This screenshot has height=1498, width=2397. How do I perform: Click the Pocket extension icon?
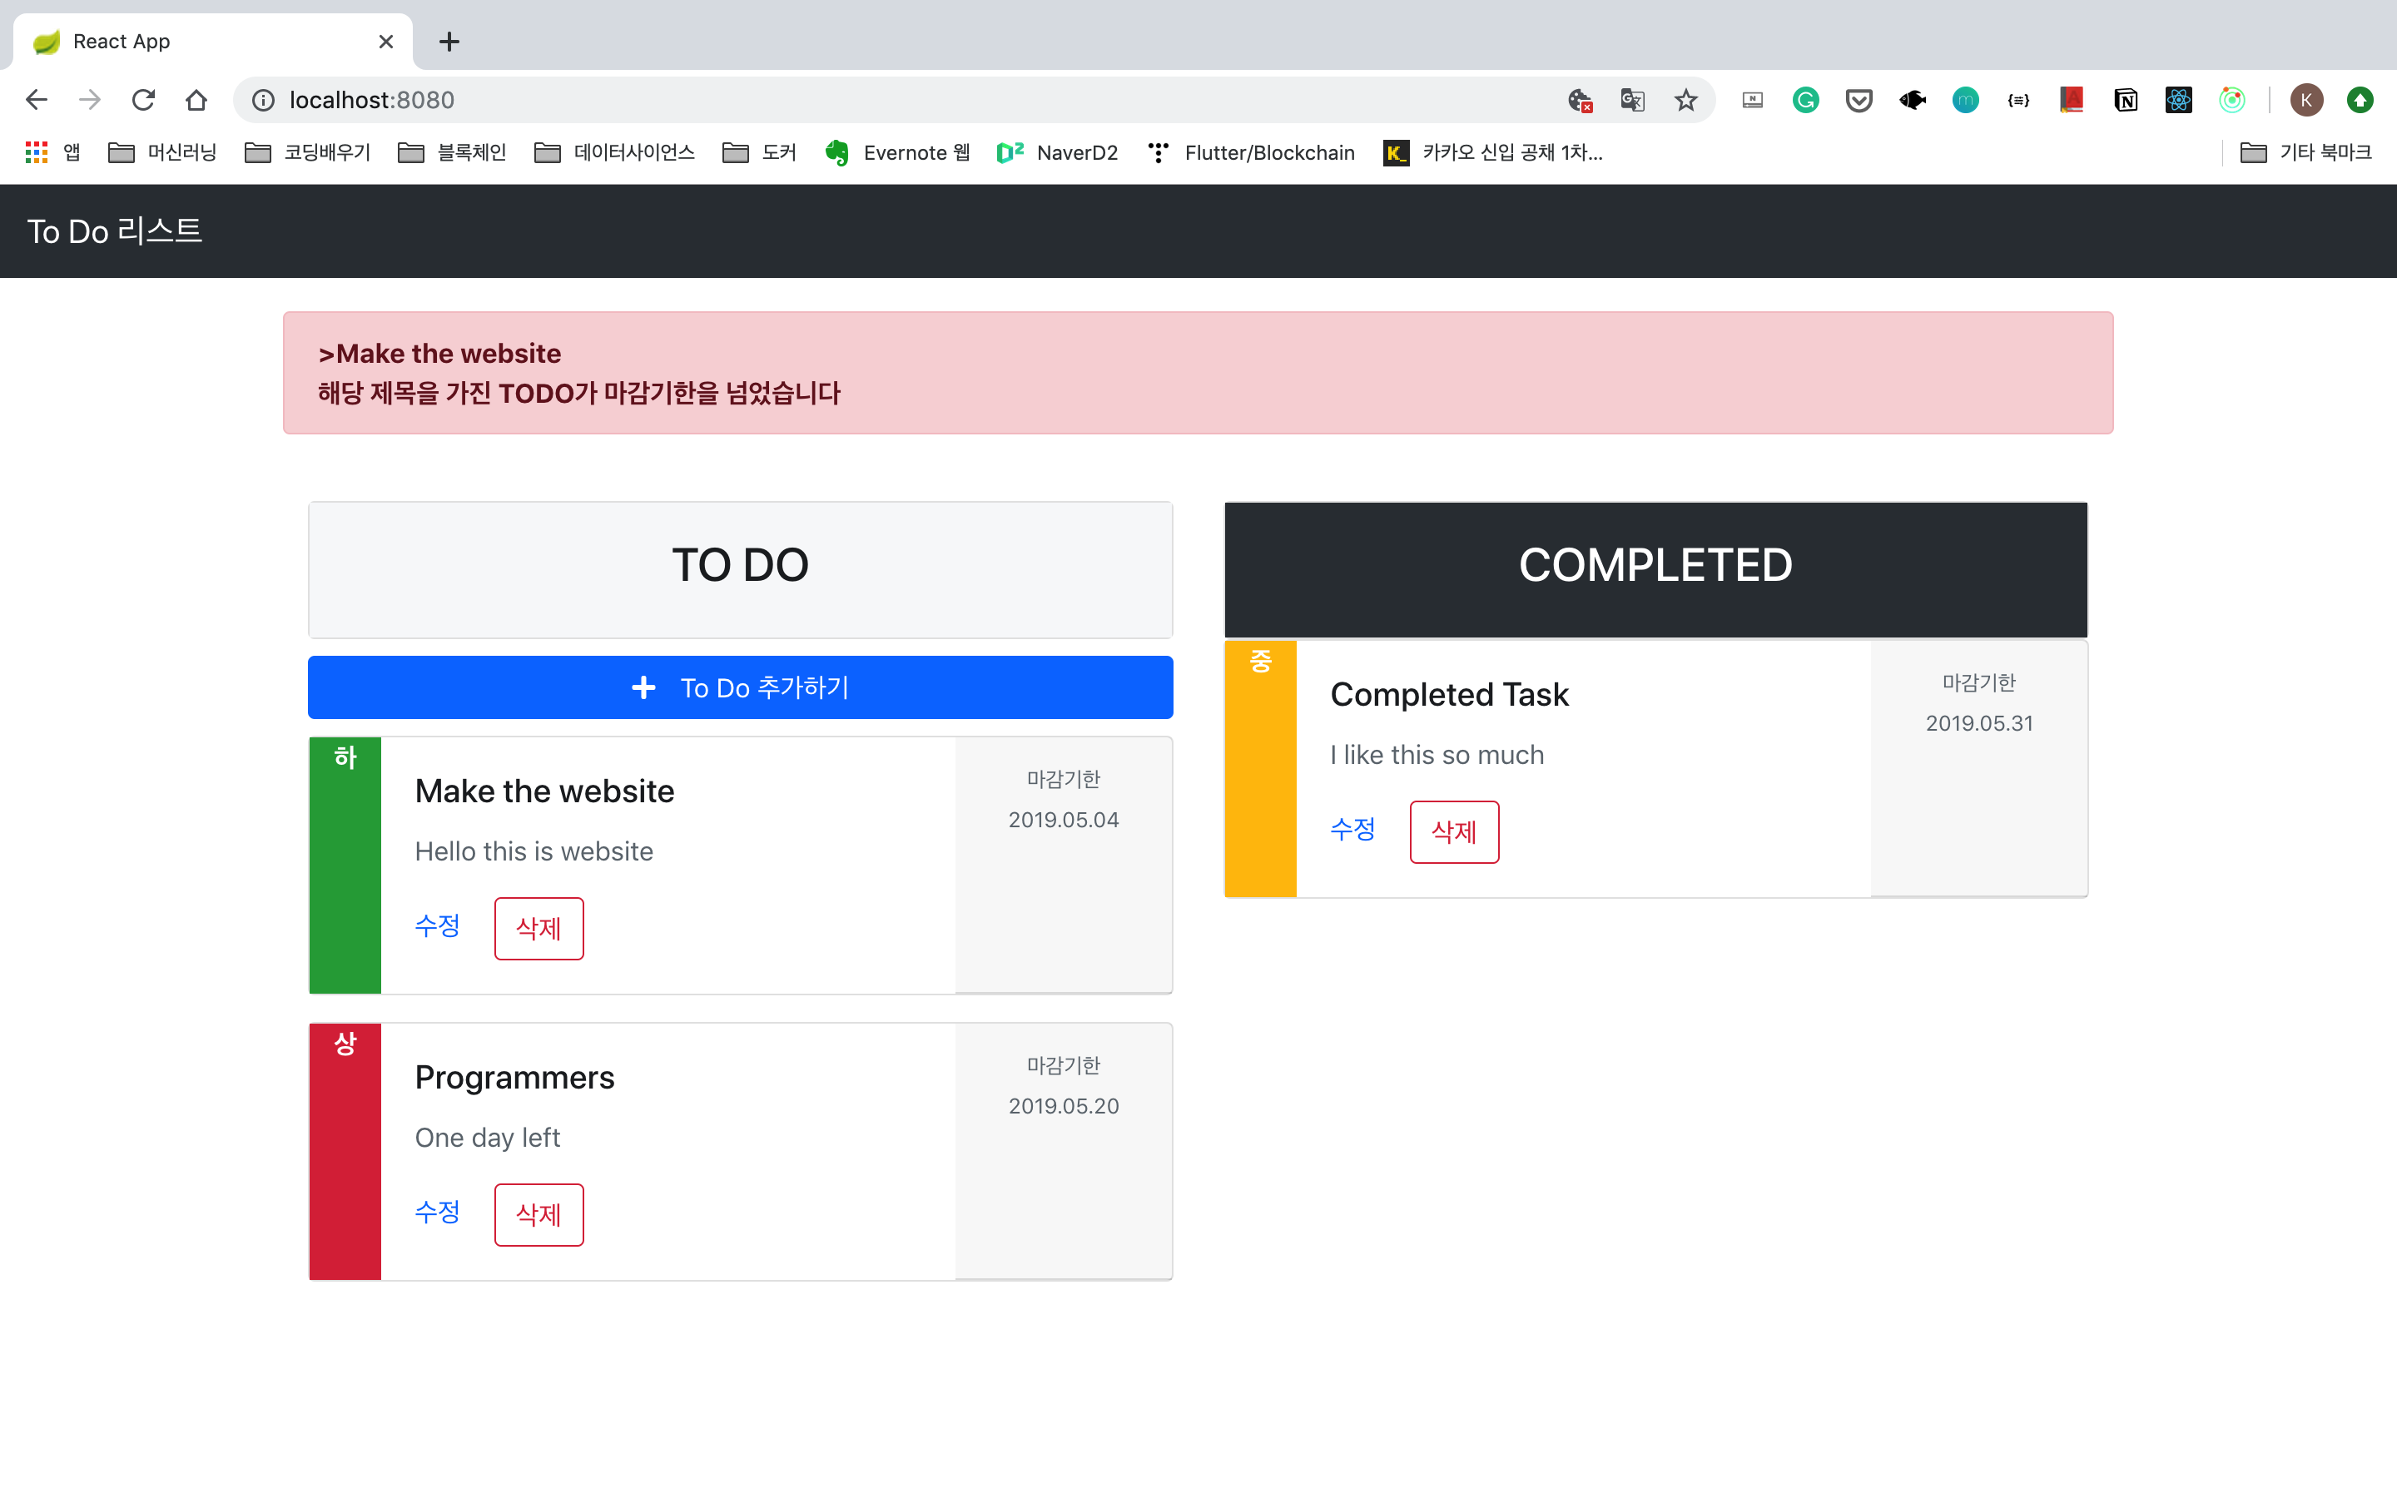[x=1859, y=100]
